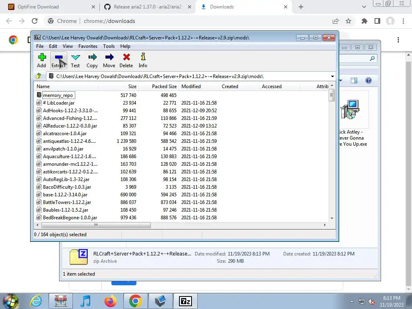This screenshot has height=309, width=412.
Task: Open the File menu in 7-Zip
Action: pyautogui.click(x=40, y=46)
